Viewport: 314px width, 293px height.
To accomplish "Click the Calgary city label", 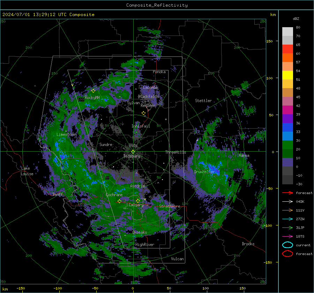I will [136, 205].
